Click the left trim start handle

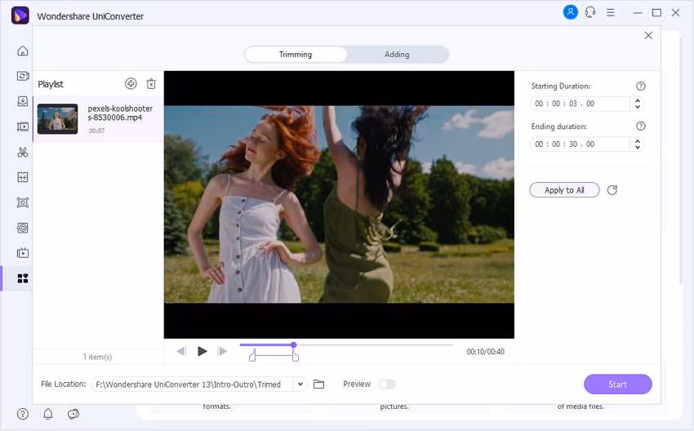pos(252,356)
